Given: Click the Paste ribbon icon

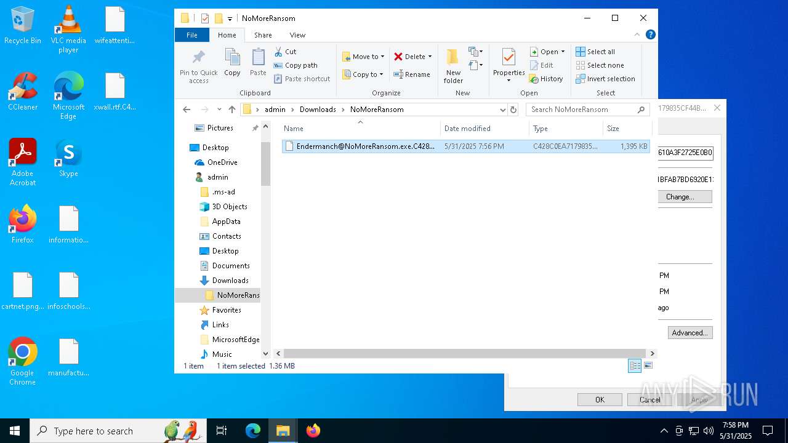Looking at the screenshot, I should click(x=258, y=63).
